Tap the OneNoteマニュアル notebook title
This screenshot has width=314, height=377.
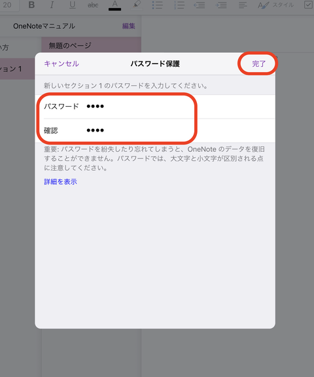click(x=44, y=26)
